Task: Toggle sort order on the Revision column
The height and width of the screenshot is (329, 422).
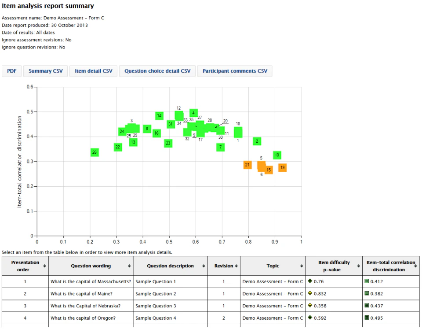Action: coord(236,266)
